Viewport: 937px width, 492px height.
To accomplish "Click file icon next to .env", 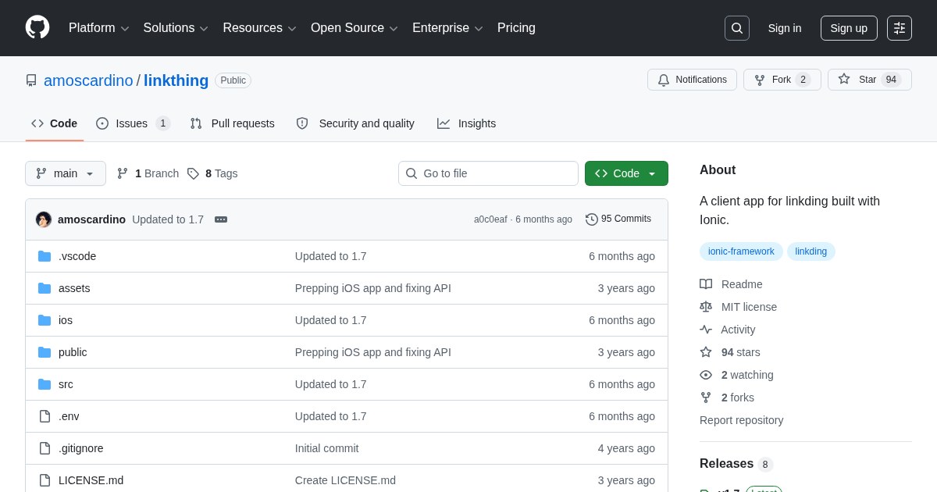I will click(x=45, y=416).
